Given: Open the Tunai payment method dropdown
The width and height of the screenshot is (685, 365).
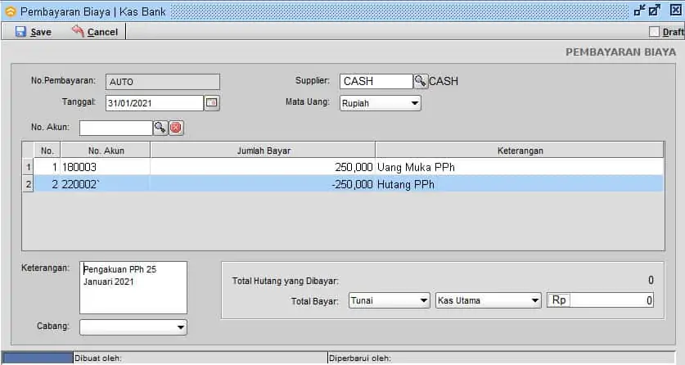Looking at the screenshot, I should pos(389,300).
